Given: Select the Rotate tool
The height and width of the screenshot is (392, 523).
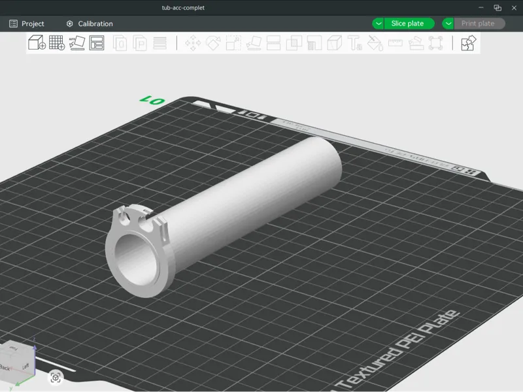Looking at the screenshot, I should click(x=213, y=43).
